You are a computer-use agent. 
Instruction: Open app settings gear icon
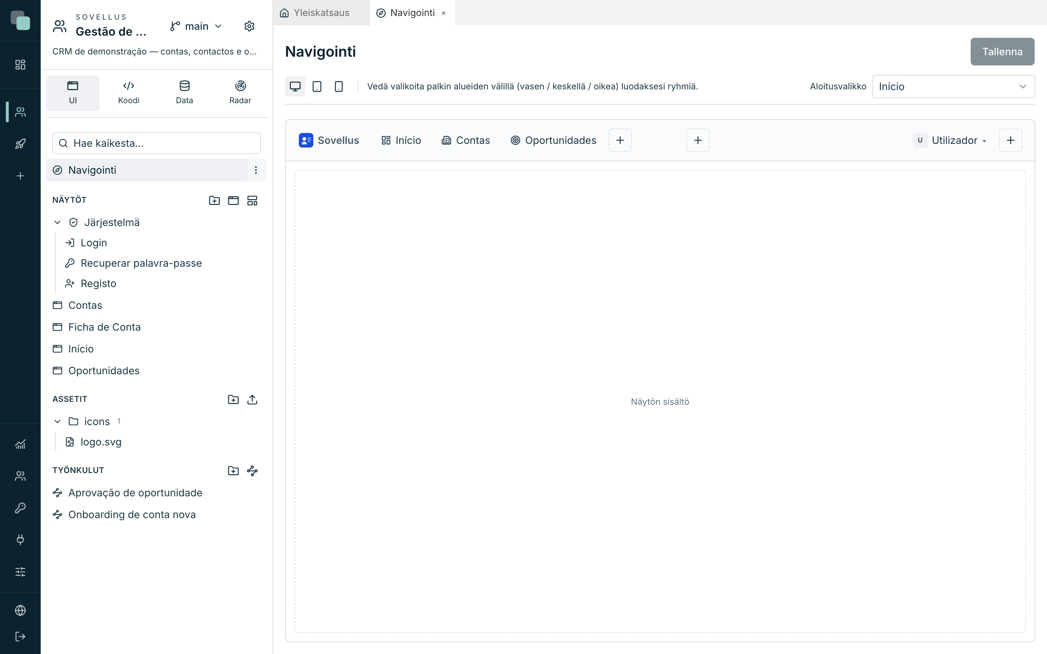(x=249, y=27)
